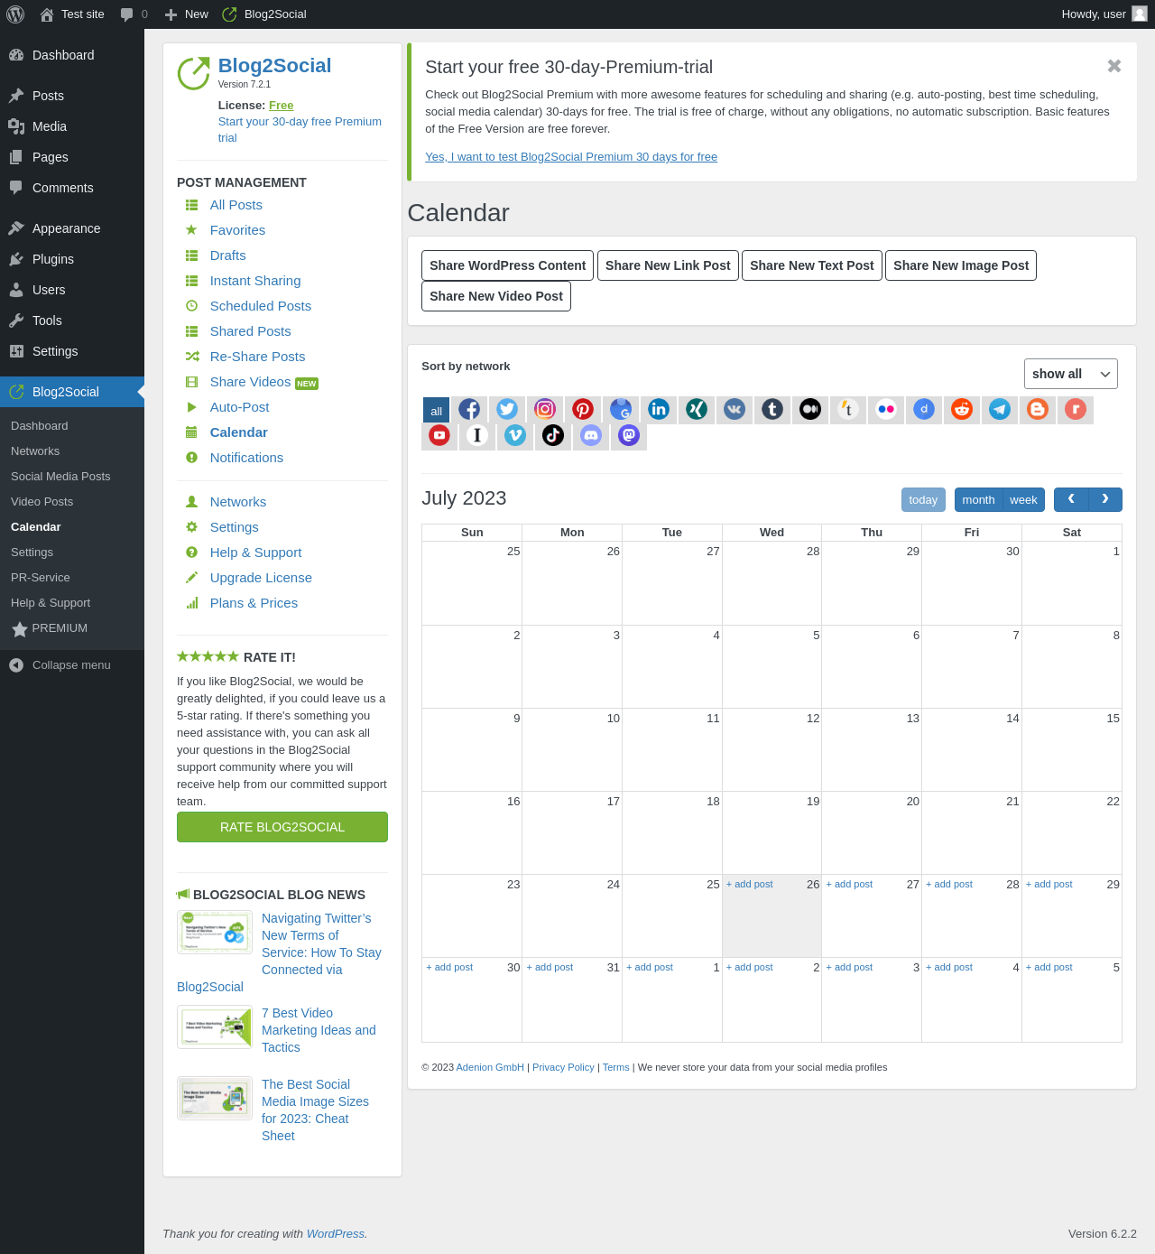
Task: Filter calendar by Diigo network icon
Action: tap(924, 409)
